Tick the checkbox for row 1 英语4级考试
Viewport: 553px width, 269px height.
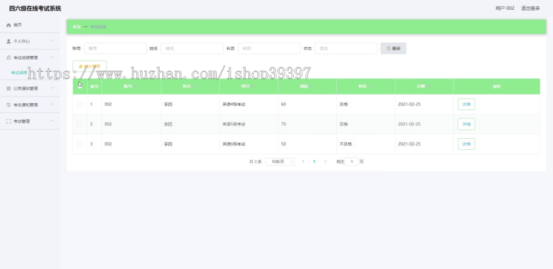click(x=80, y=104)
